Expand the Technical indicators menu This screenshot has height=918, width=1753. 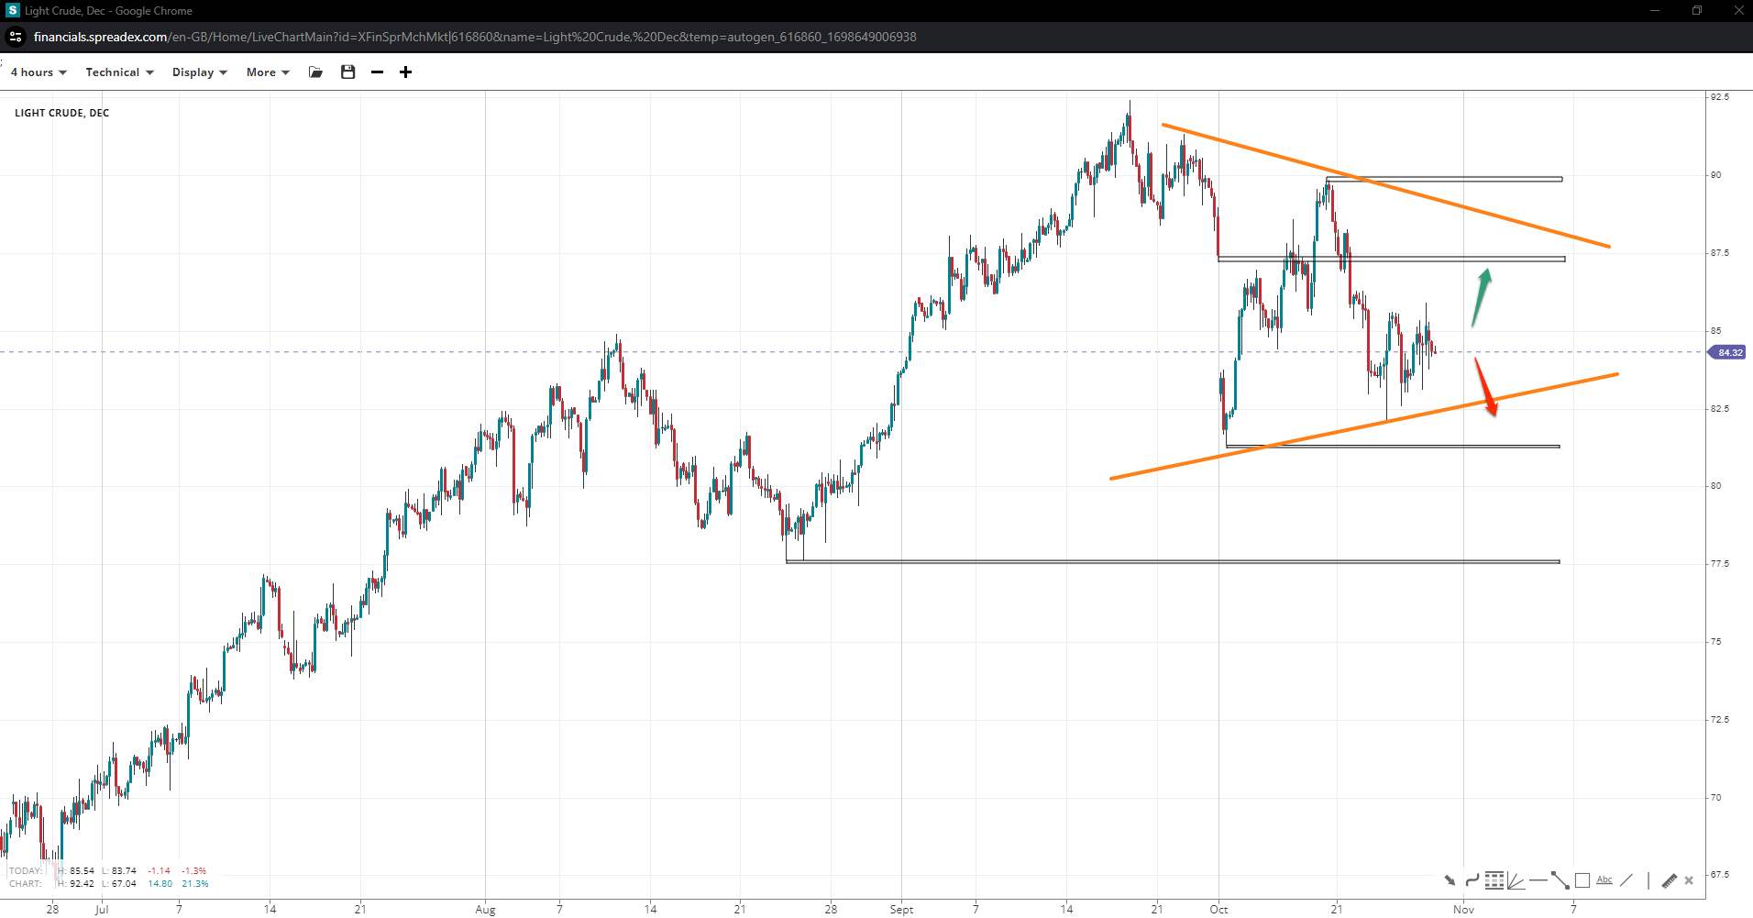tap(119, 72)
